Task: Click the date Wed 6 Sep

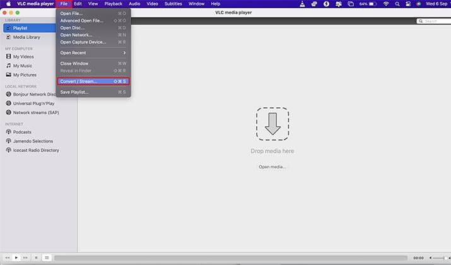Action: tap(436, 4)
